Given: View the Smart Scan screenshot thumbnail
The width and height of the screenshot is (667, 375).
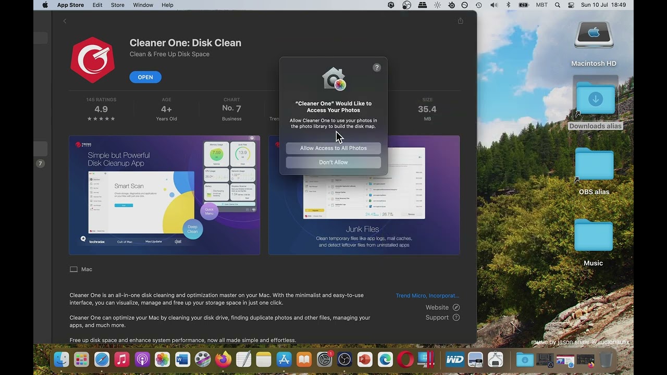Looking at the screenshot, I should [x=165, y=195].
